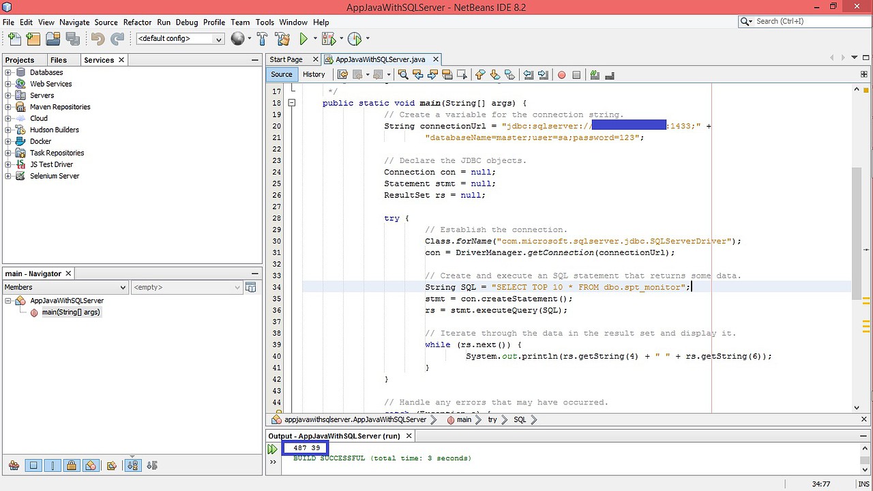Click the Source view button
Viewport: 873px width, 491px height.
pos(281,74)
